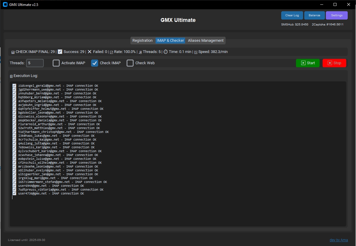The height and width of the screenshot is (246, 356).
Task: Click the Clear Log button
Action: (x=292, y=15)
